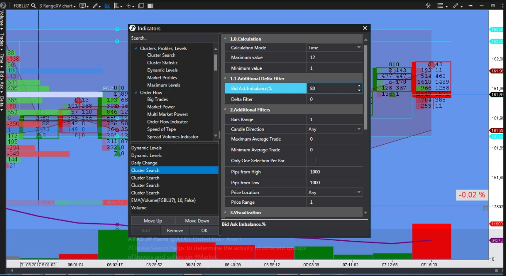Increase Bid Ask Imbalance value with up arrow
Viewport: 506px width, 276px height.
[x=359, y=86]
